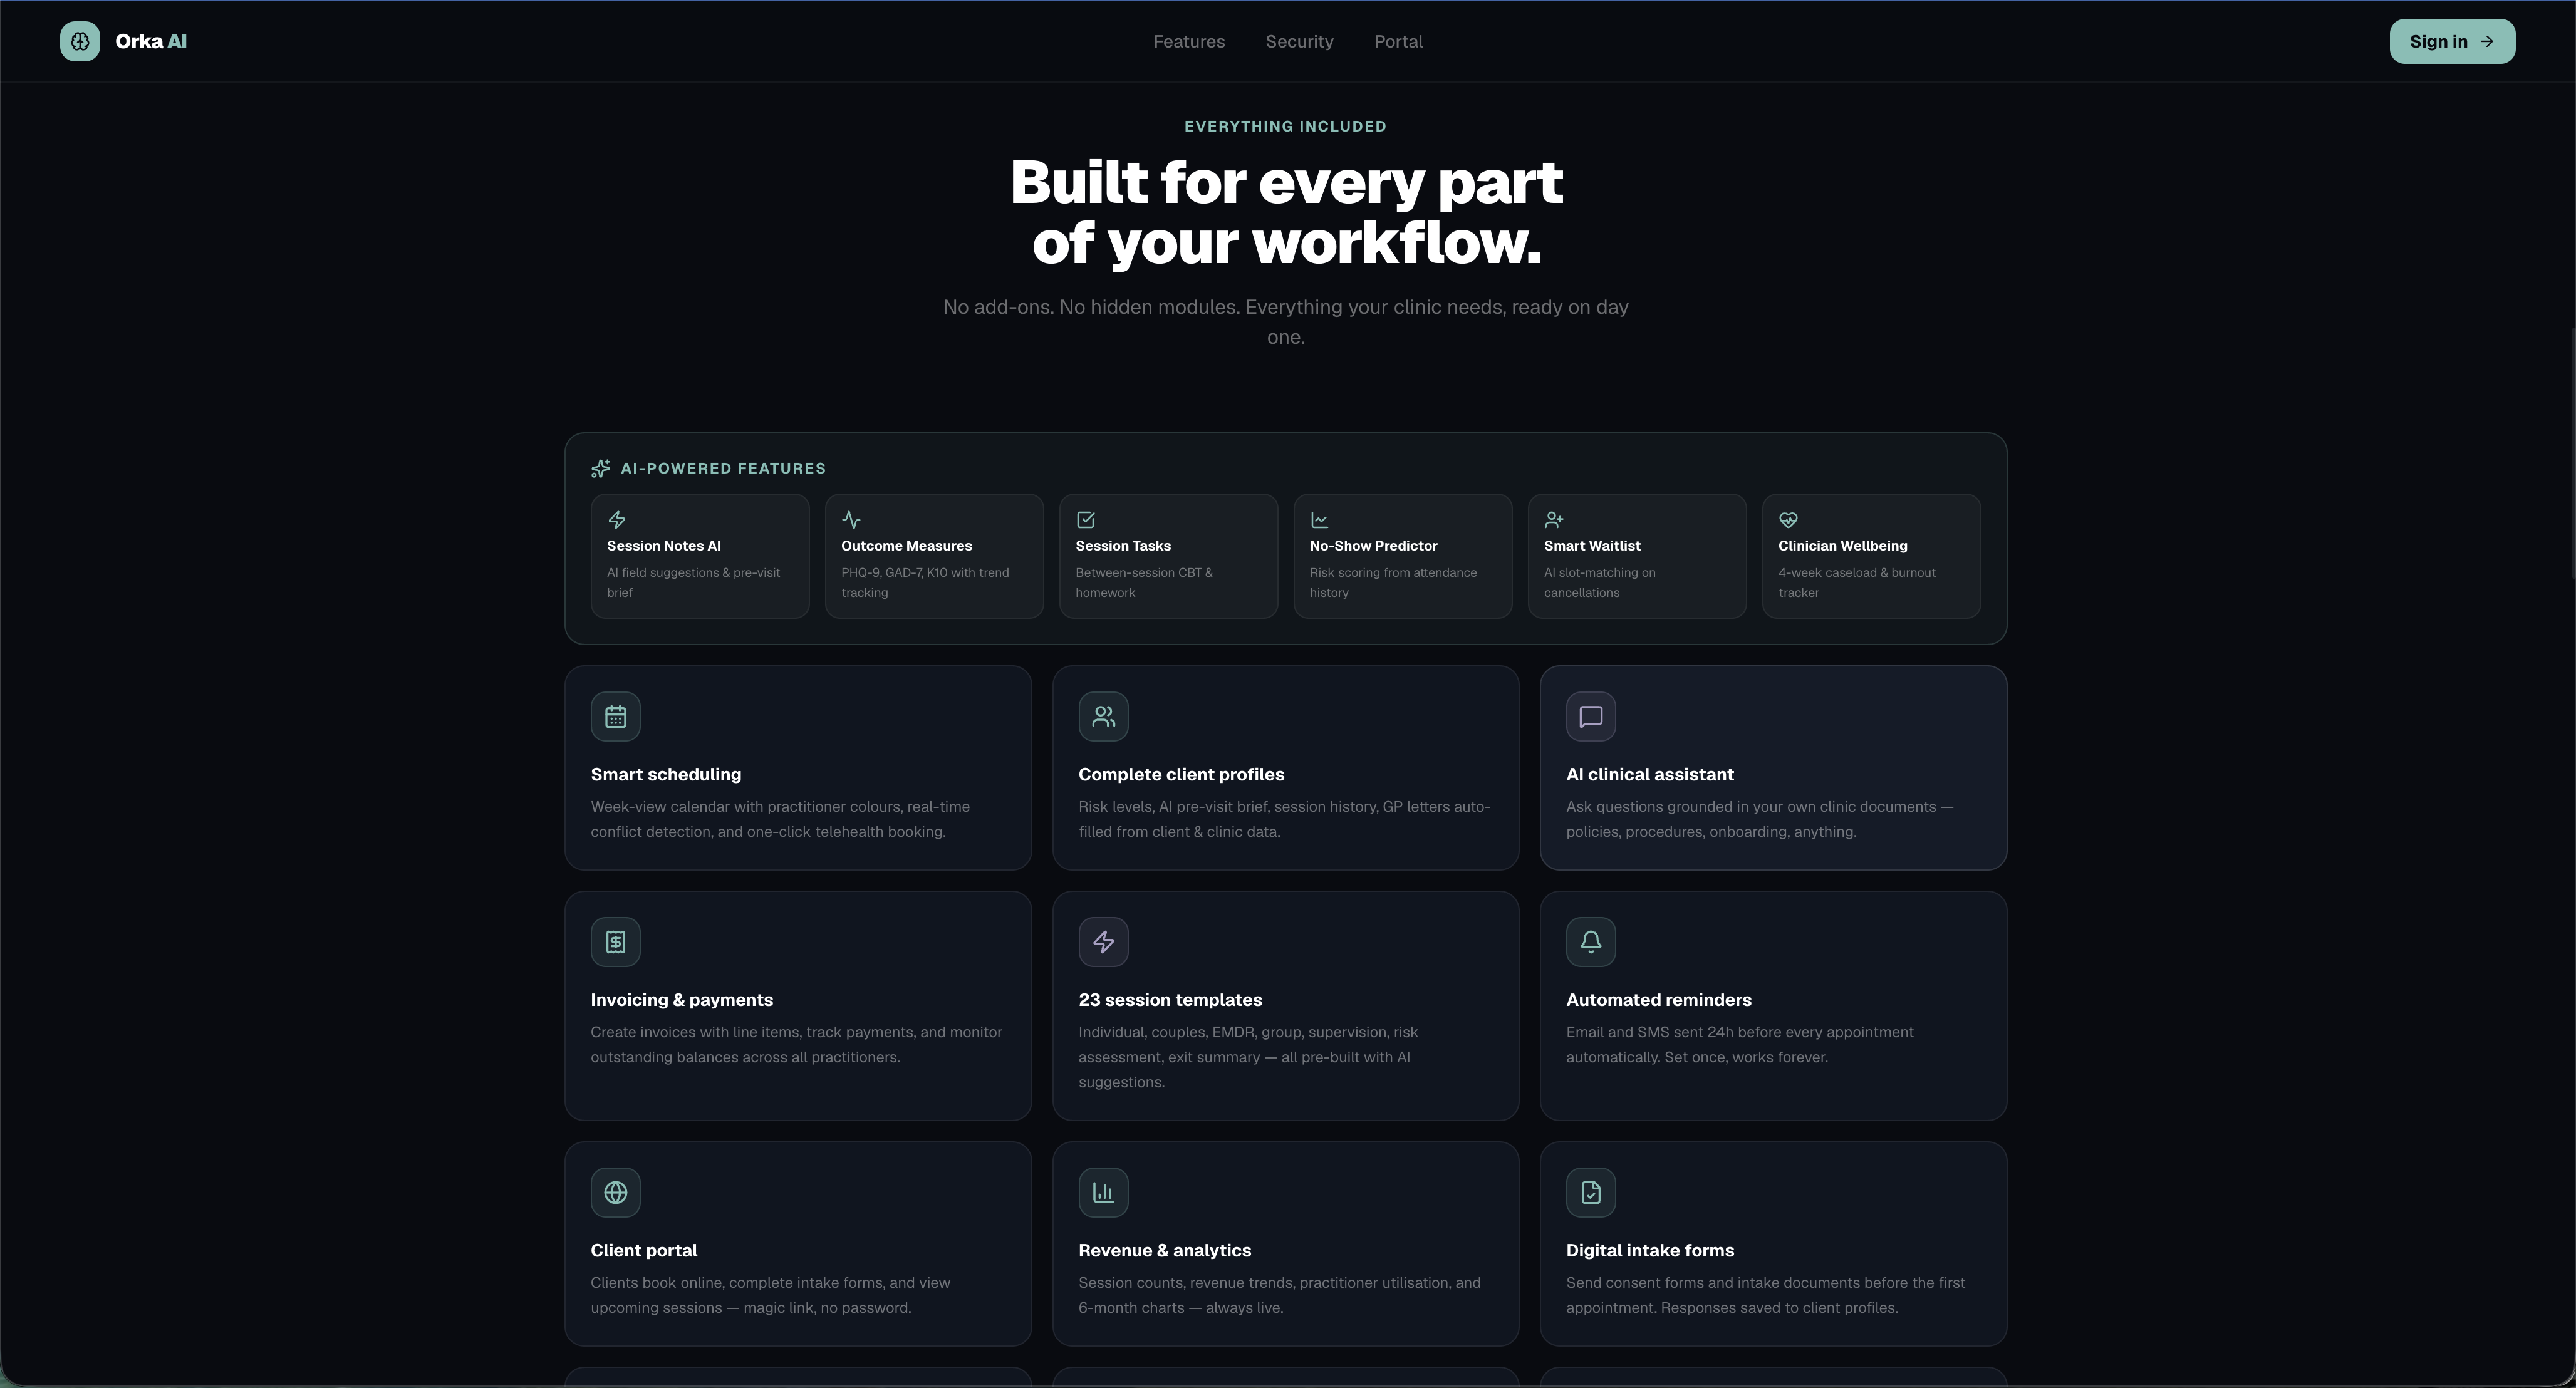Click the Orka AI brand name
This screenshot has height=1388, width=2576.
pyautogui.click(x=151, y=41)
